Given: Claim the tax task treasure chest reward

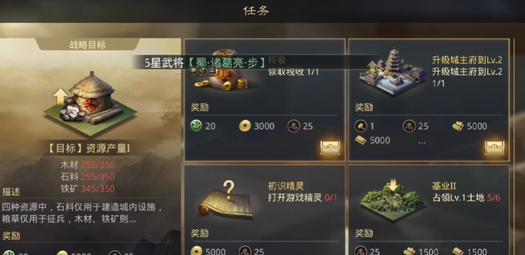Looking at the screenshot, I should pyautogui.click(x=330, y=147).
